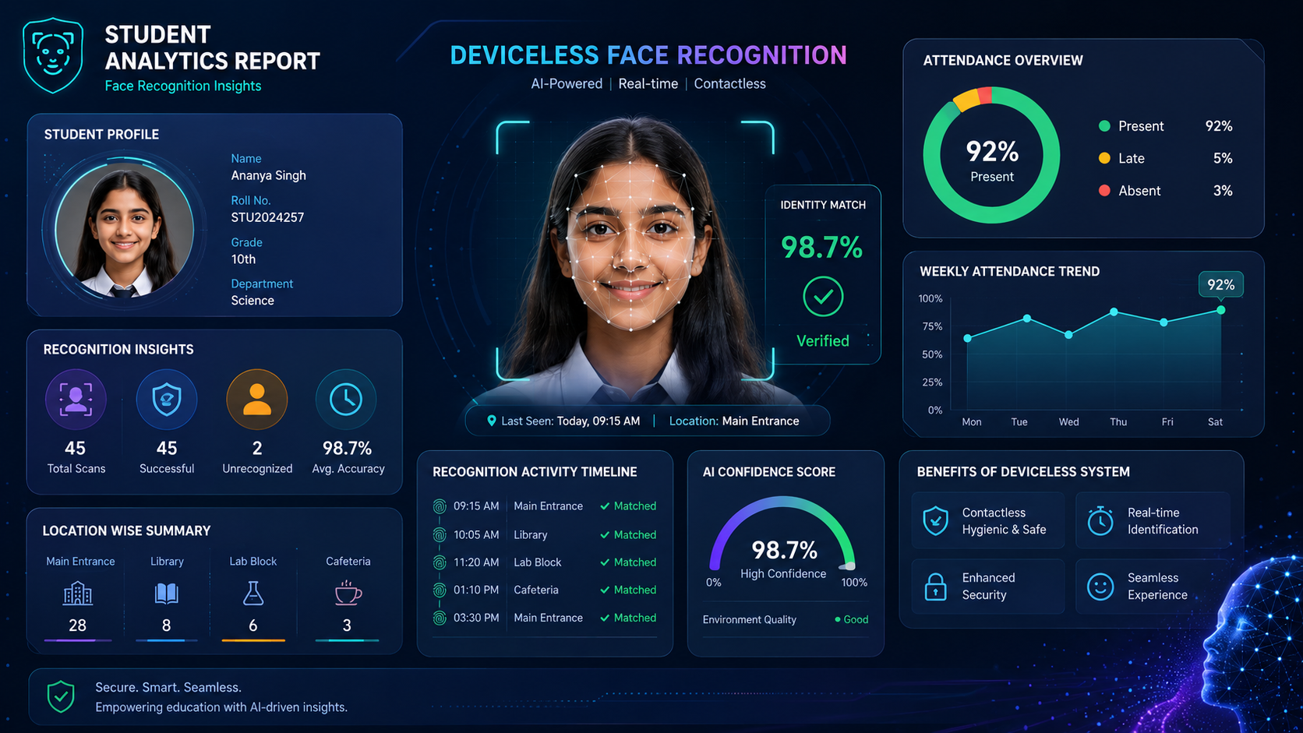Screen dimensions: 1303x733
Task: Select the Lab Block location label
Action: [x=252, y=562]
